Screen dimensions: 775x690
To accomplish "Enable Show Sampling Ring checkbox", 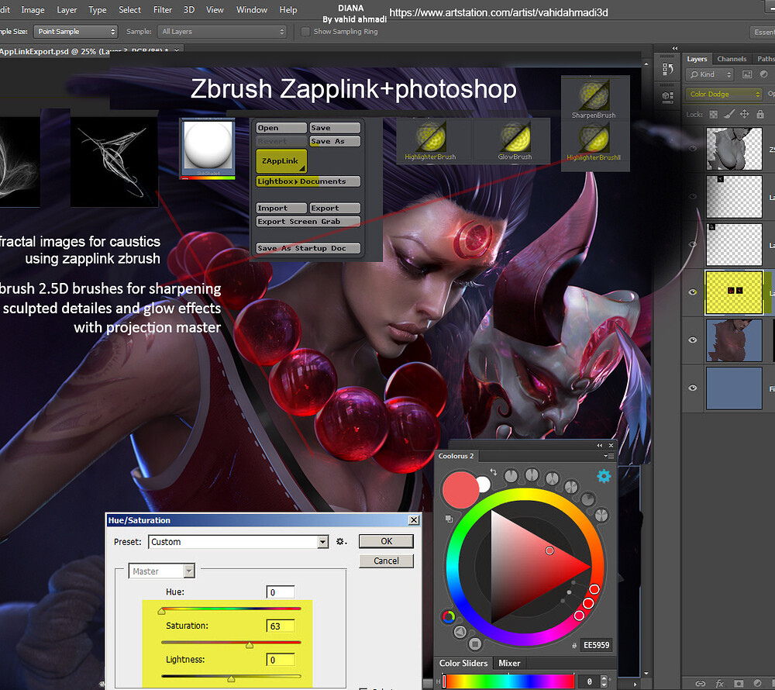I will point(305,32).
